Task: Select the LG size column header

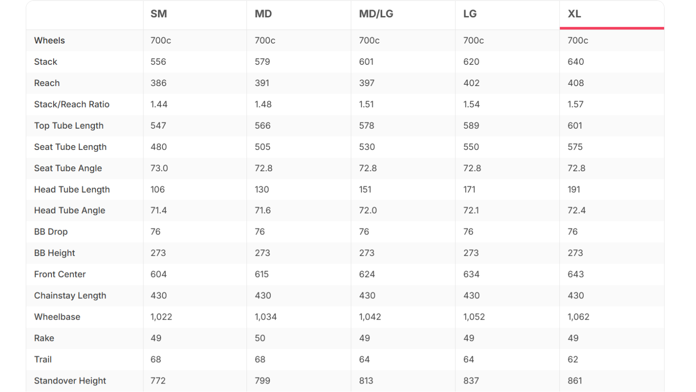Action: point(470,14)
